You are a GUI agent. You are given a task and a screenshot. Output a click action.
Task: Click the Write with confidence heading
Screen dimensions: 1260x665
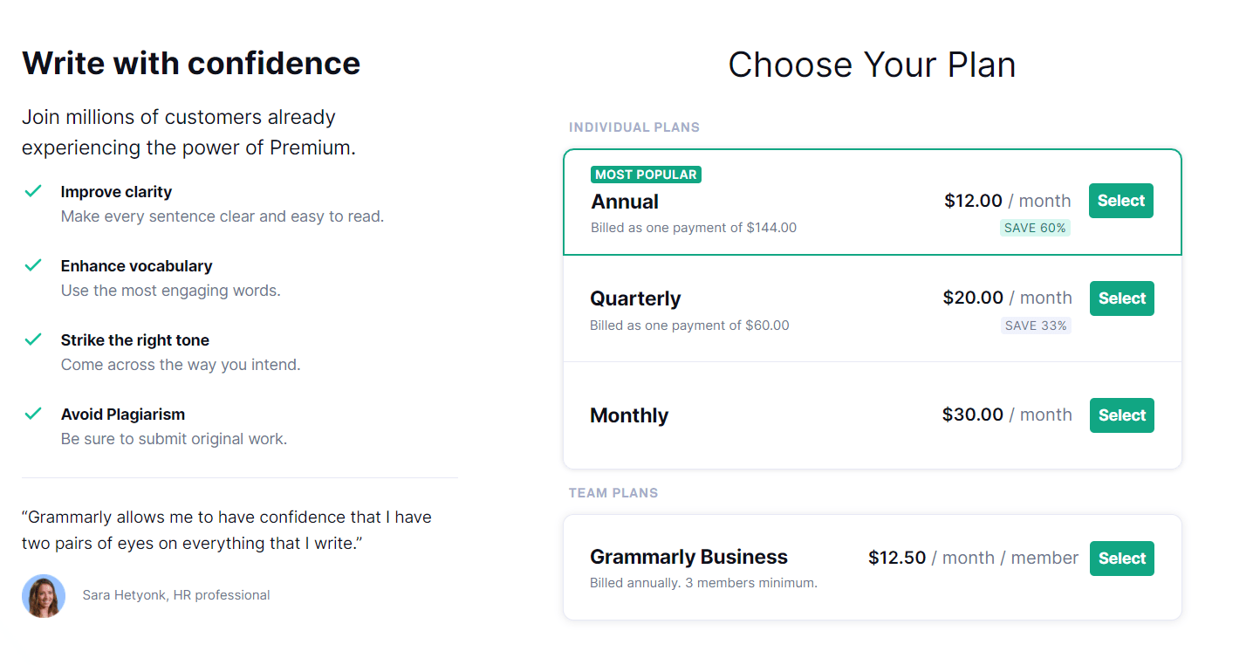[x=191, y=62]
